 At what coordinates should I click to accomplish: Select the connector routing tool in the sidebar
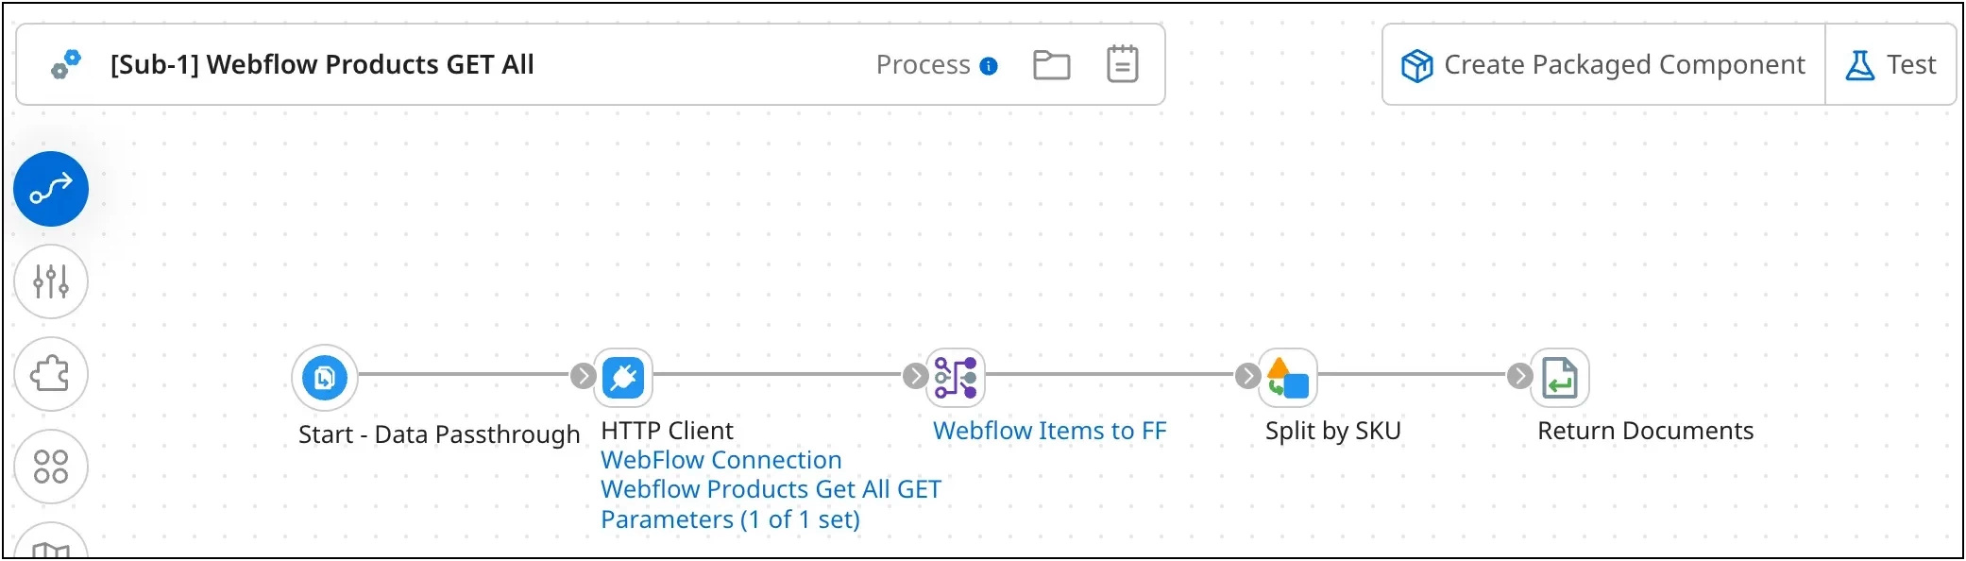pos(51,188)
